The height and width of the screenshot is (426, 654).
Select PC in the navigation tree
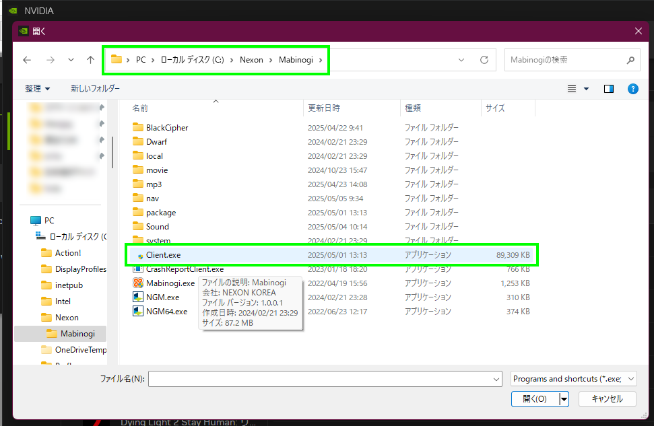coord(49,221)
